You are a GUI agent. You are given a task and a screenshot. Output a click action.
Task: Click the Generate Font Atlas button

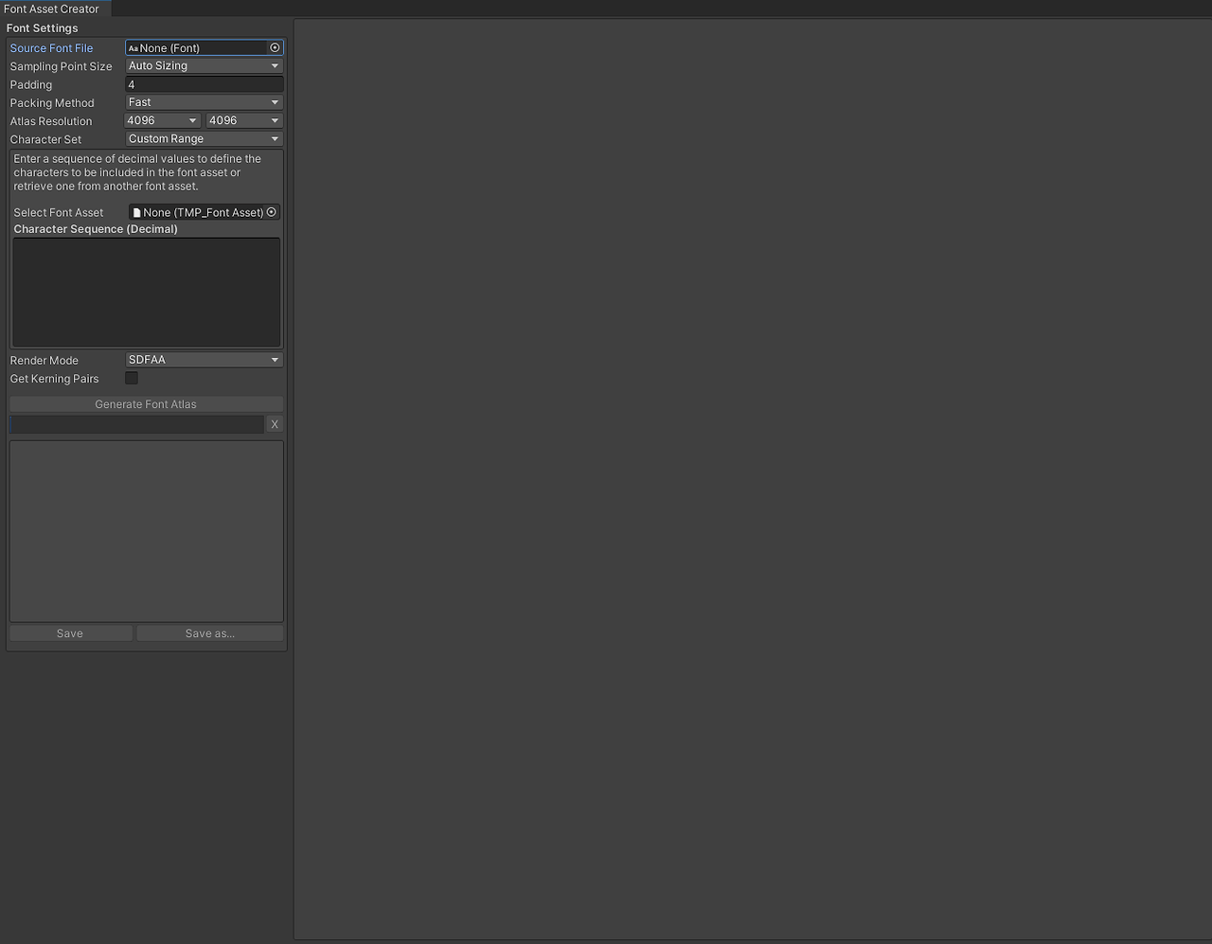click(x=146, y=403)
